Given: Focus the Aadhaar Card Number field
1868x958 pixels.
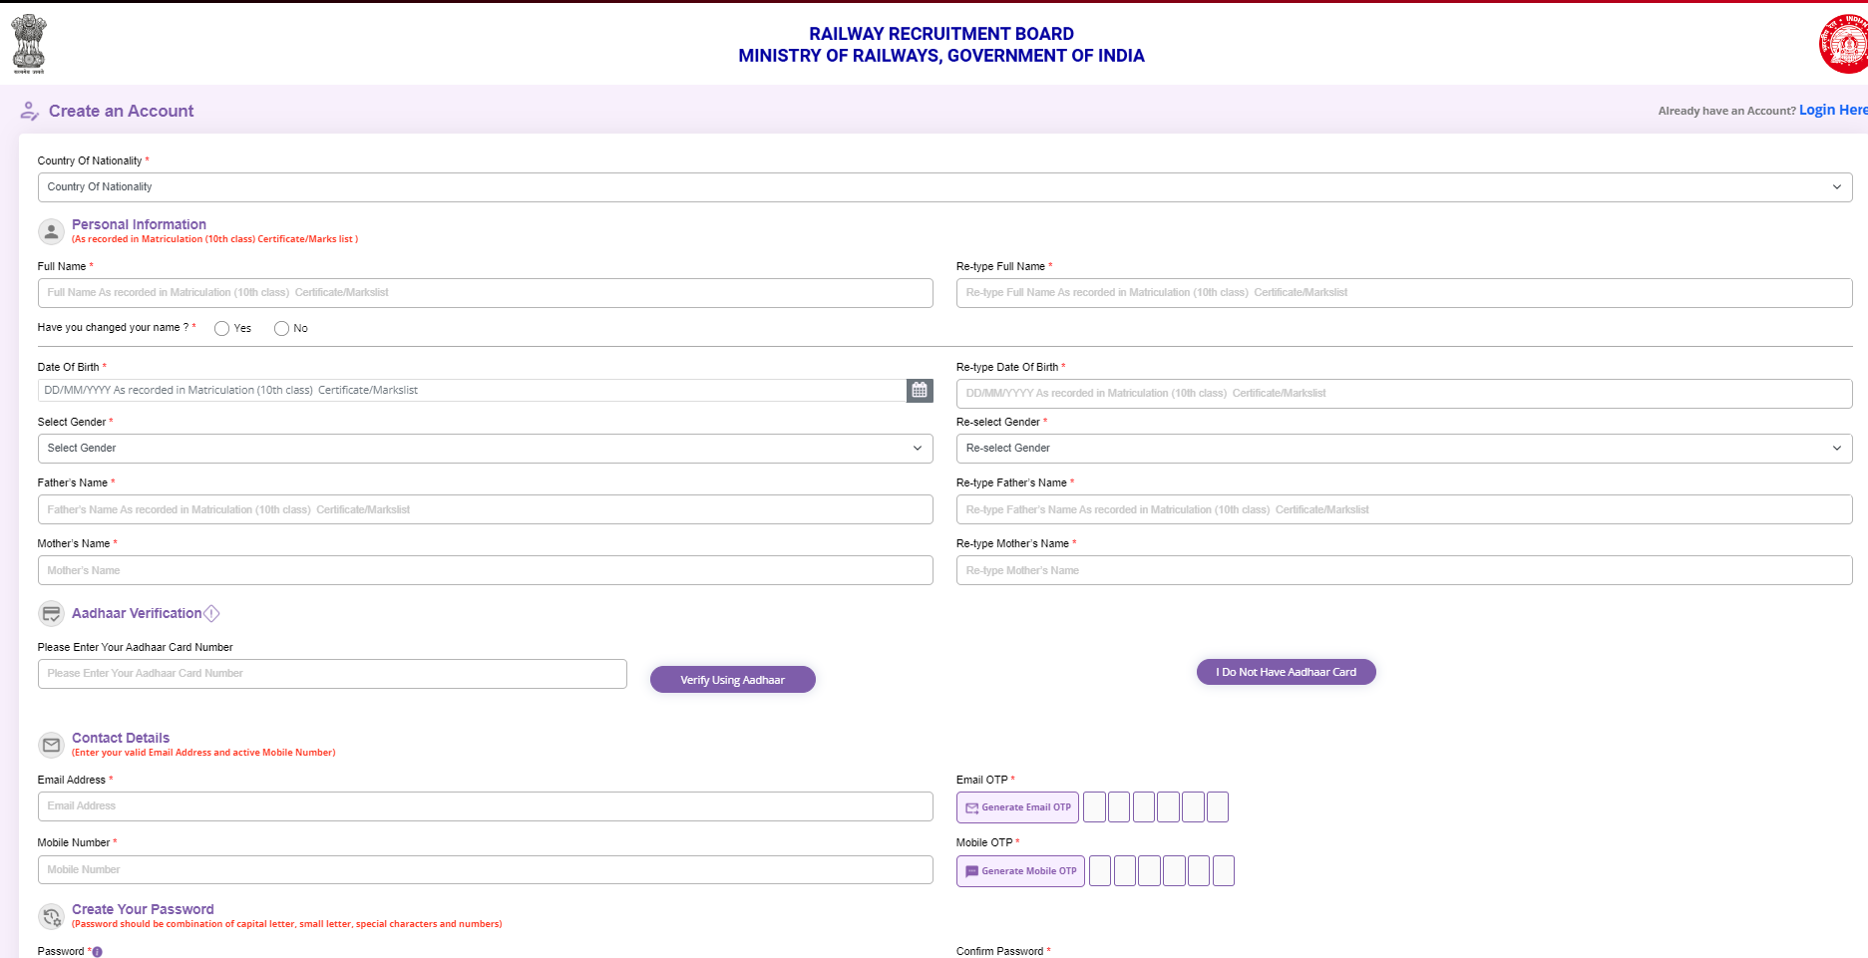Looking at the screenshot, I should [x=332, y=674].
